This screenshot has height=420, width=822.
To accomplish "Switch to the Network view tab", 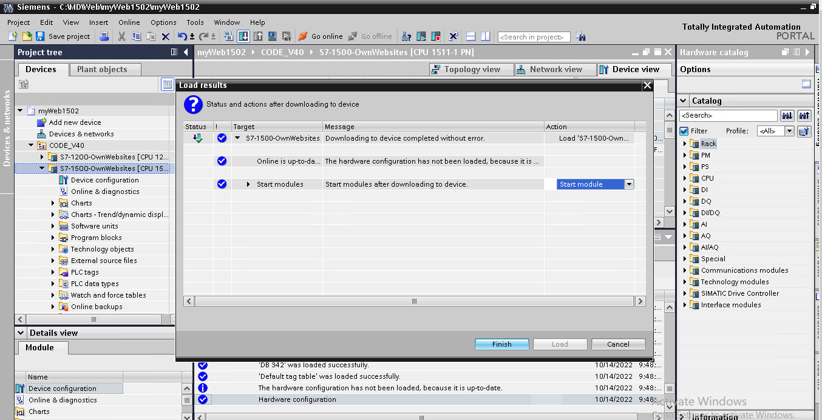I will click(549, 69).
